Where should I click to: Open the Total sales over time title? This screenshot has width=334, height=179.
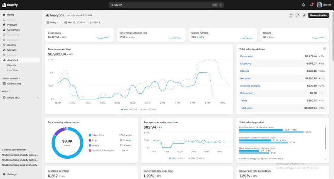point(59,49)
